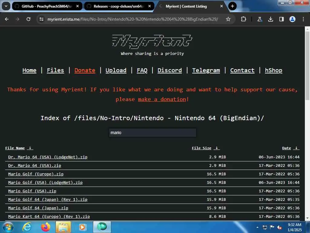Open the media player taskbar icon
The width and height of the screenshot is (310, 233).
(82, 227)
